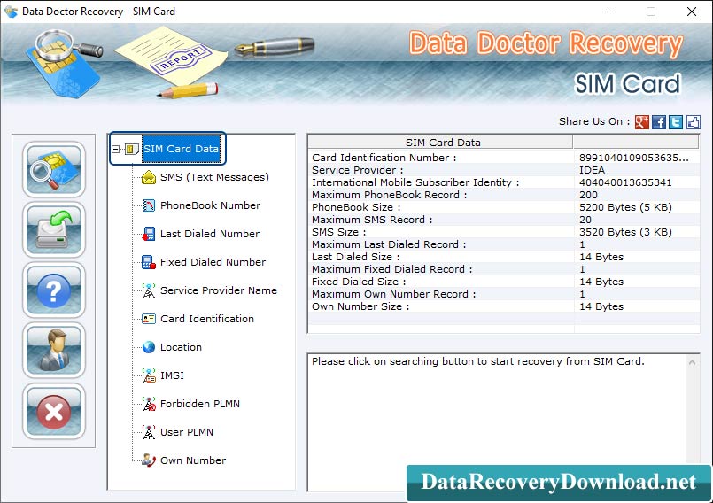Select IMSI tree entry
The width and height of the screenshot is (713, 503).
pos(172,375)
